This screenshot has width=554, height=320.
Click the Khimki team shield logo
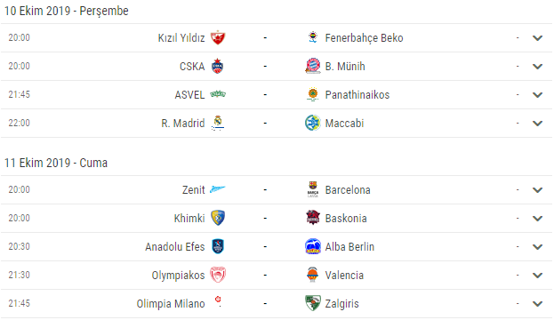pyautogui.click(x=218, y=218)
